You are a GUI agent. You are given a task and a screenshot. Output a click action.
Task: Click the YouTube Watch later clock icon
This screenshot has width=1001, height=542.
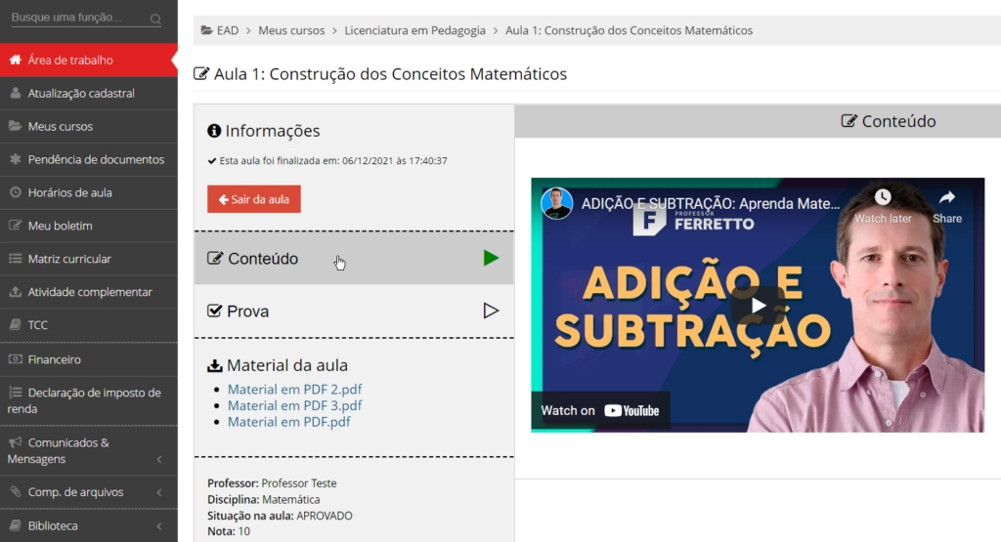point(883,198)
